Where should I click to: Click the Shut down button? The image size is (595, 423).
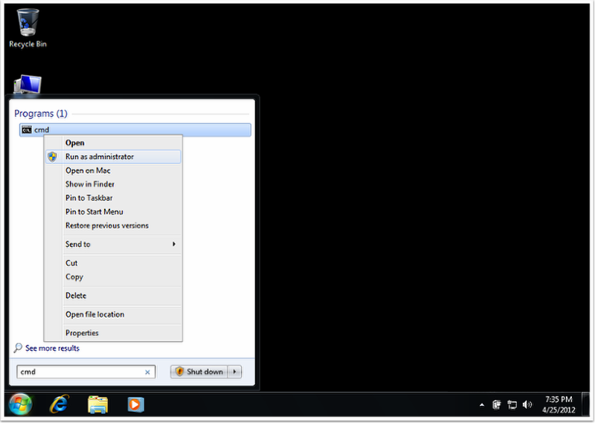coord(199,372)
